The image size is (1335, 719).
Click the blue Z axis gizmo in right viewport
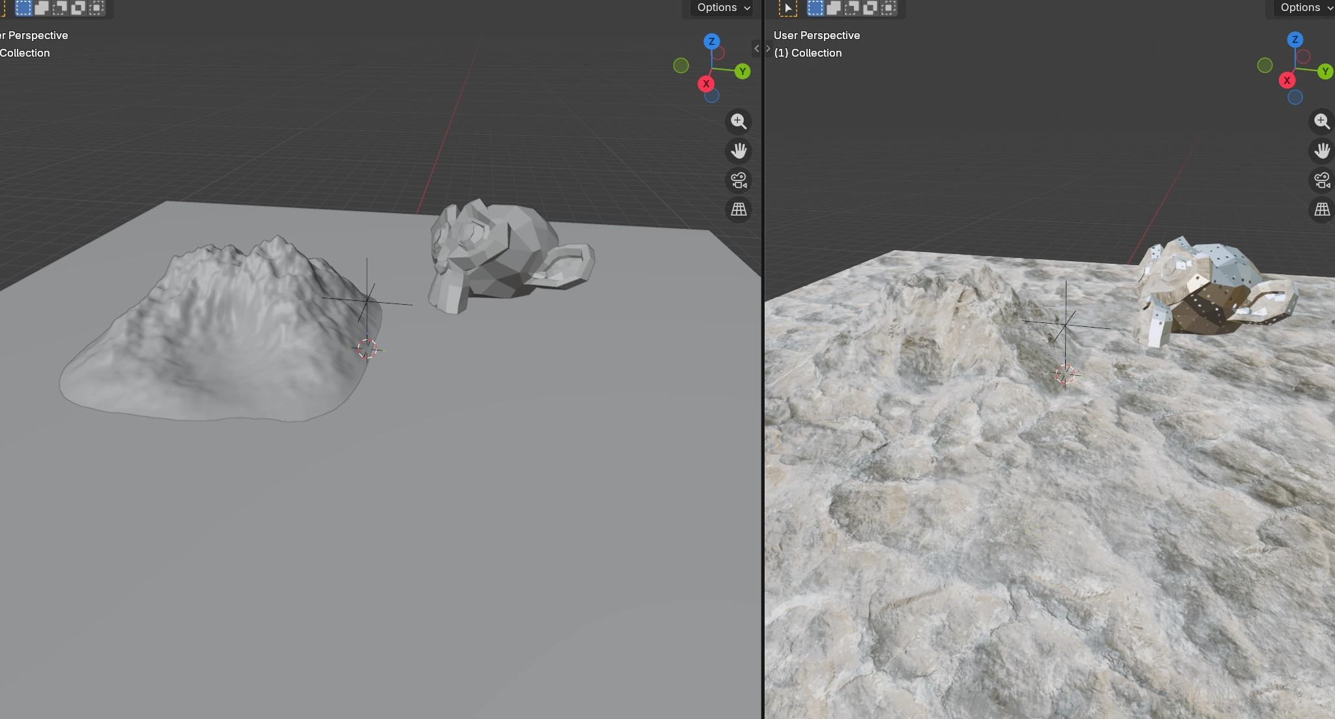point(1295,40)
